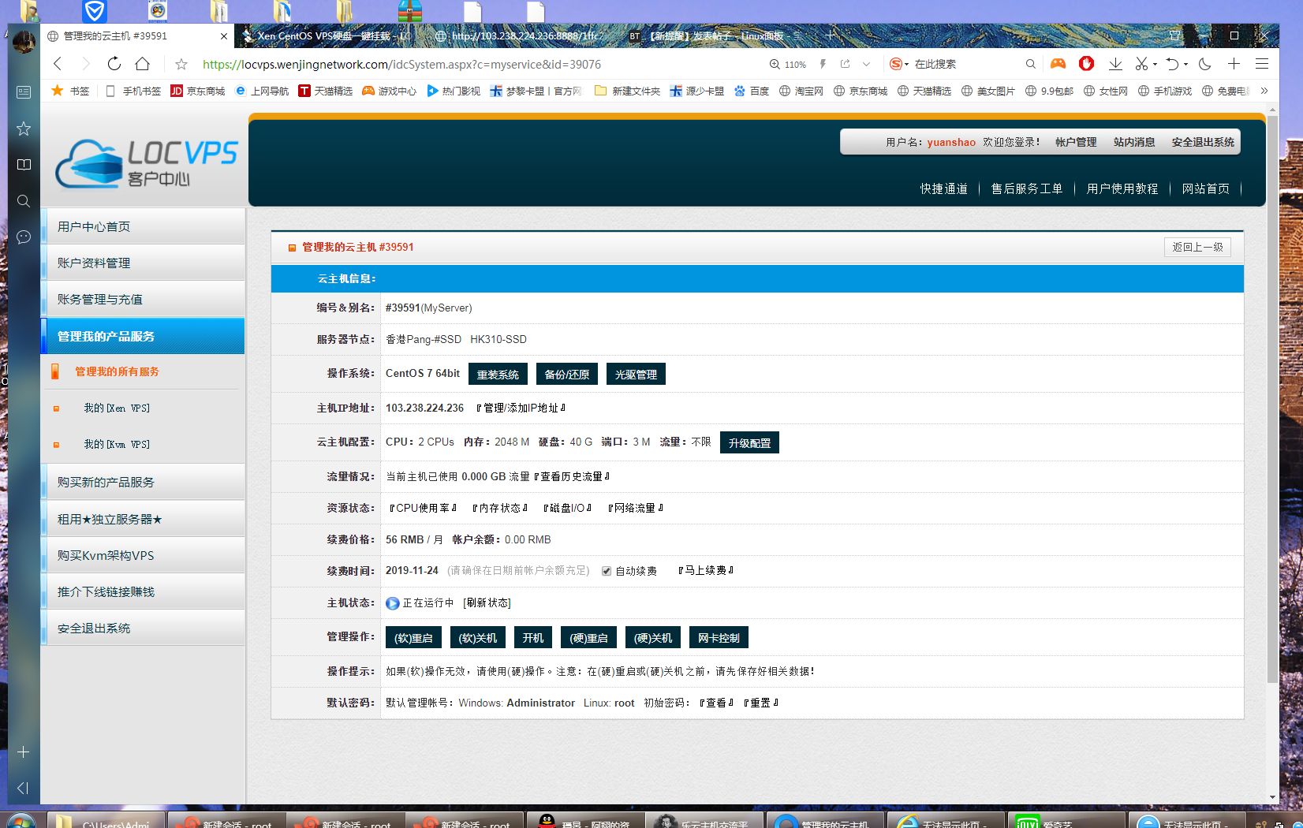Viewport: 1303px width, 828px height.
Task: Show more bookmarks with the chevron
Action: (1264, 91)
